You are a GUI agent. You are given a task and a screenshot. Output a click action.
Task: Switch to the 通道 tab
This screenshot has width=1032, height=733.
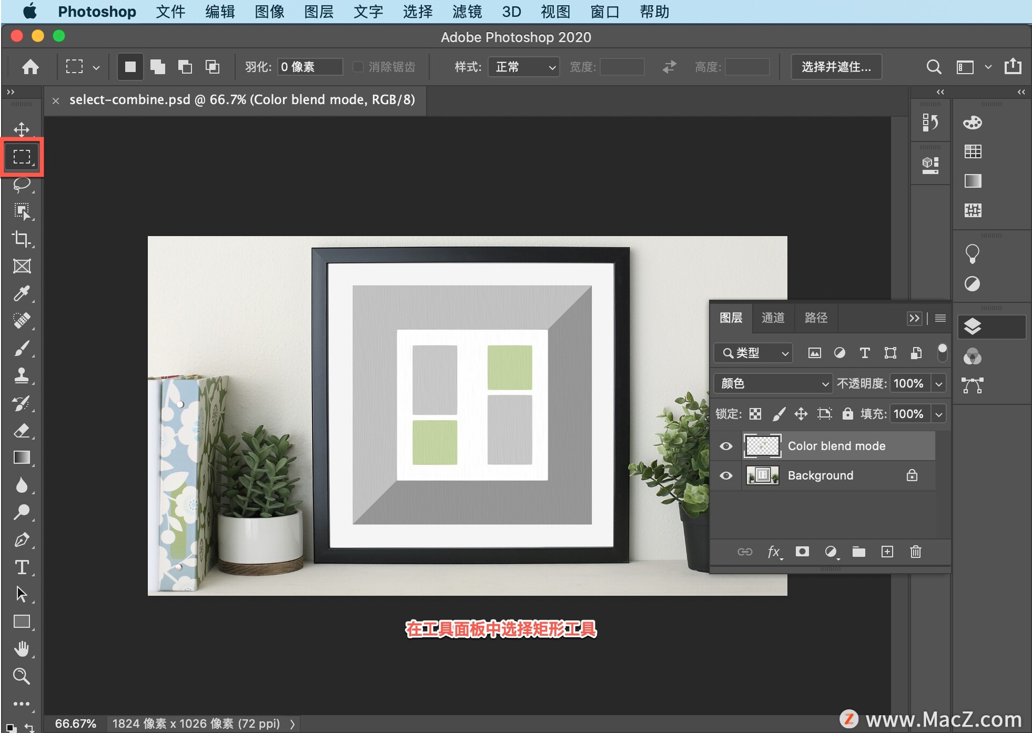773,318
